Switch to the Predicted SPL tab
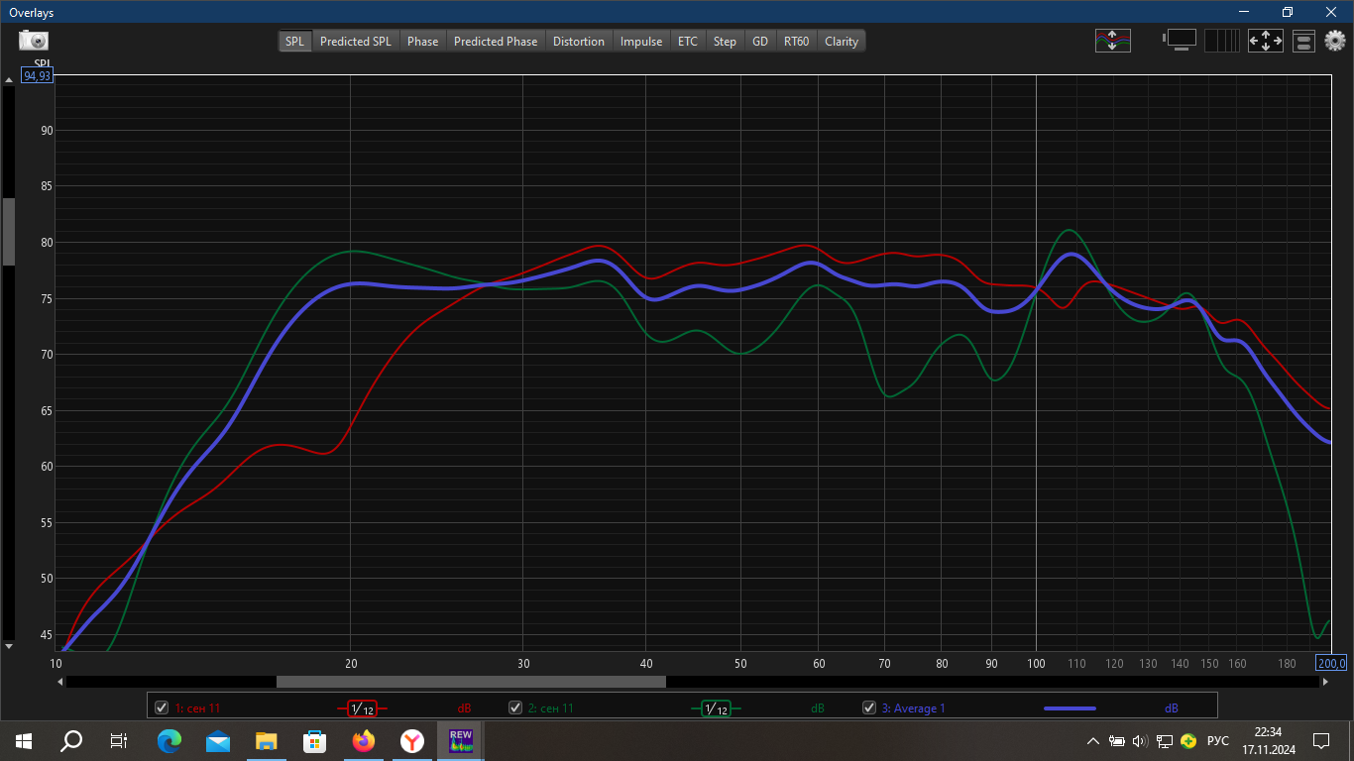The height and width of the screenshot is (761, 1354). pyautogui.click(x=356, y=41)
